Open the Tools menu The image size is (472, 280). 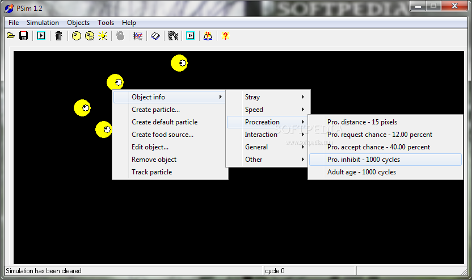[106, 23]
